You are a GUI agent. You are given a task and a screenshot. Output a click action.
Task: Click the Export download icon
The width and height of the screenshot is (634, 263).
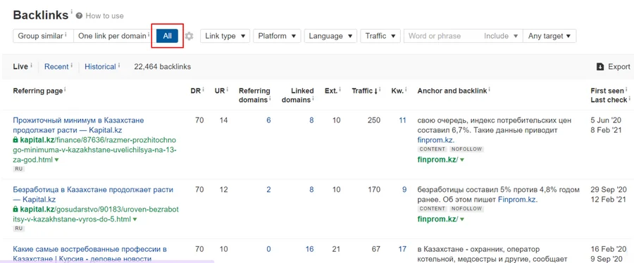(x=600, y=67)
